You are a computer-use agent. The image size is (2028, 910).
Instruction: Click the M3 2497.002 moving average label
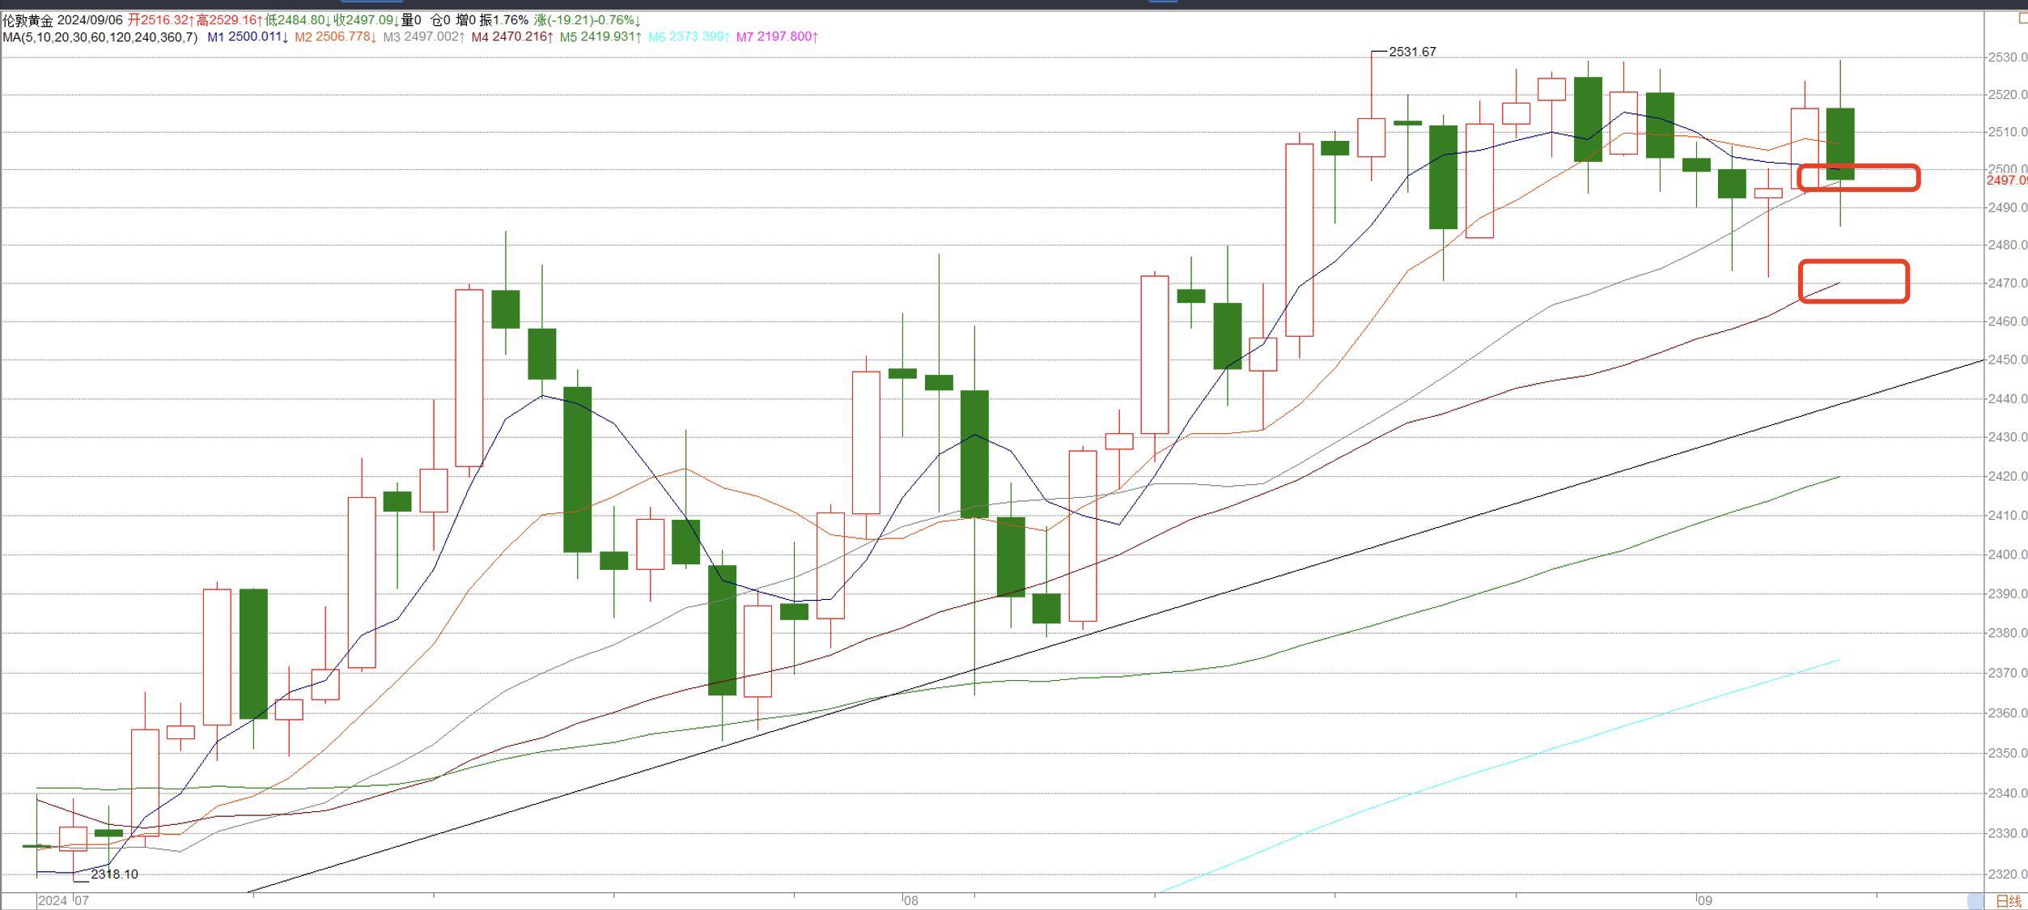[x=424, y=37]
